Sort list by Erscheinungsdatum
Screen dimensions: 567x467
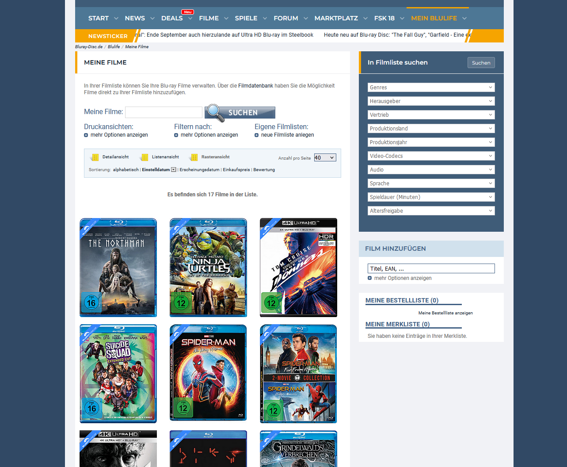(x=199, y=170)
